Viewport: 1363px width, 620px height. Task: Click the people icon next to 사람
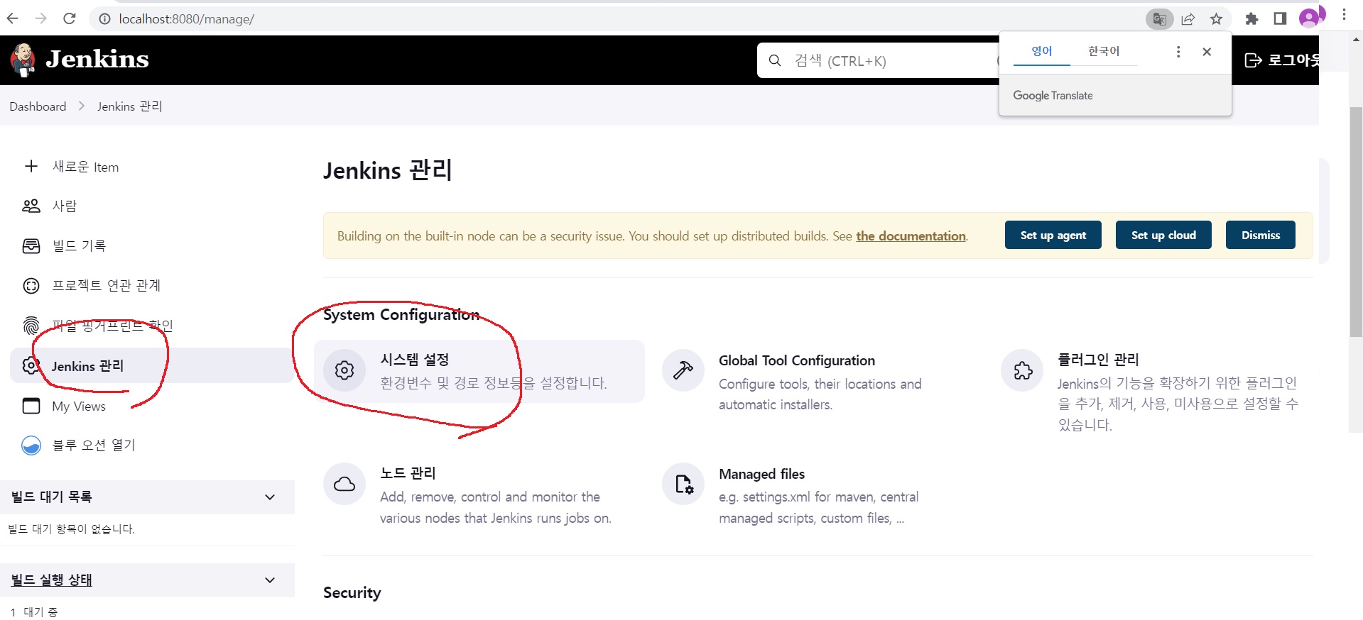[31, 206]
